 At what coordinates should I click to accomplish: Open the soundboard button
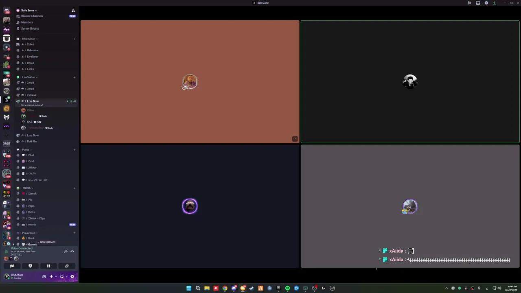(67, 266)
